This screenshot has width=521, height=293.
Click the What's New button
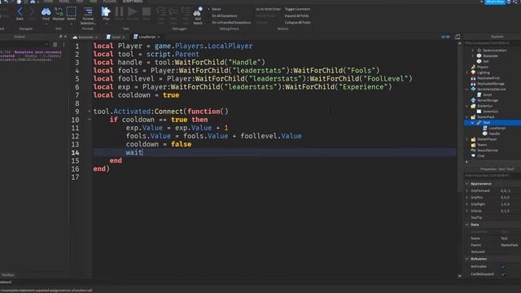pos(495,2)
